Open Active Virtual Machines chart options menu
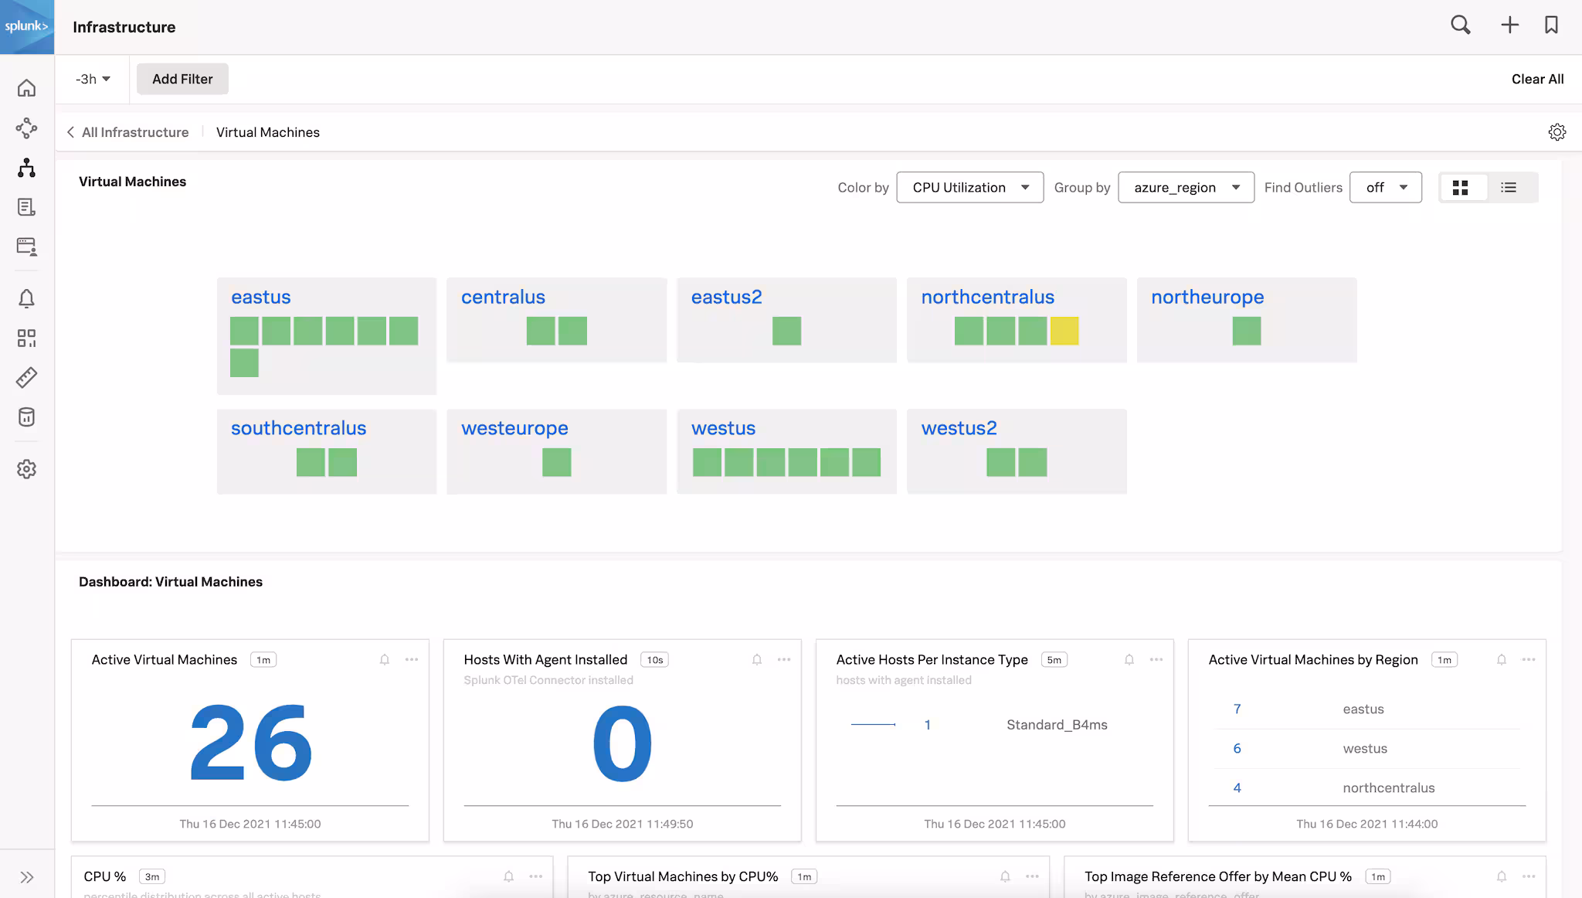 [x=412, y=659]
